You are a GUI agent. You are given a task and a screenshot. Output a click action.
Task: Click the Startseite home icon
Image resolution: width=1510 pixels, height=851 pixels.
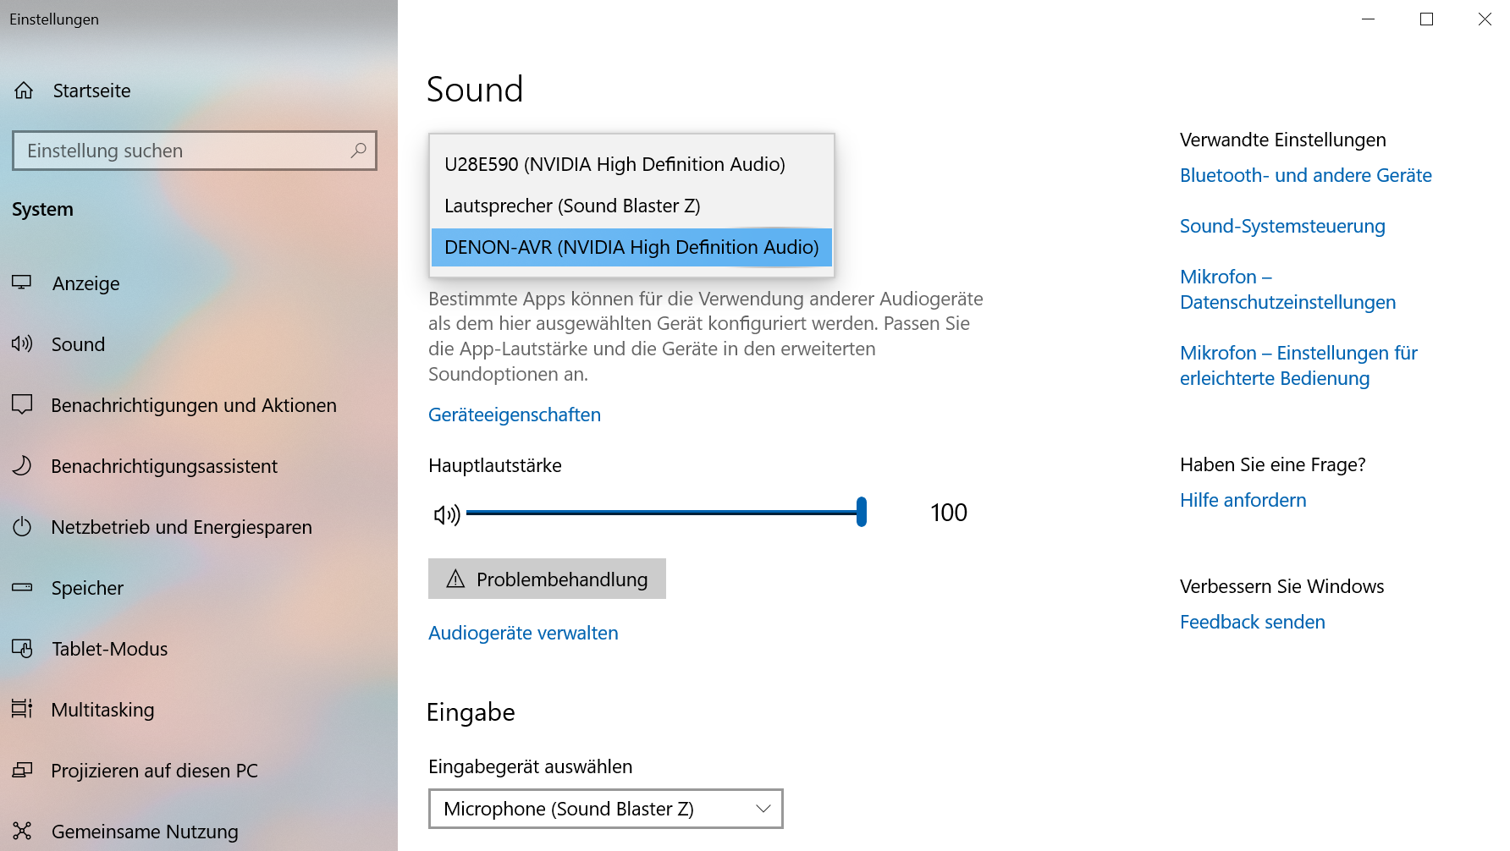pos(24,91)
